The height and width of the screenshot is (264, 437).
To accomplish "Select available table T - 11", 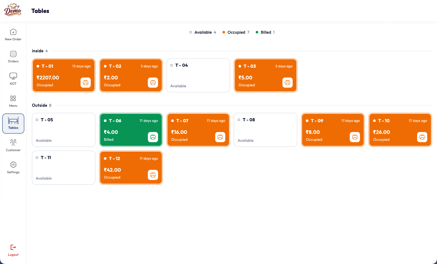I will coord(63,168).
